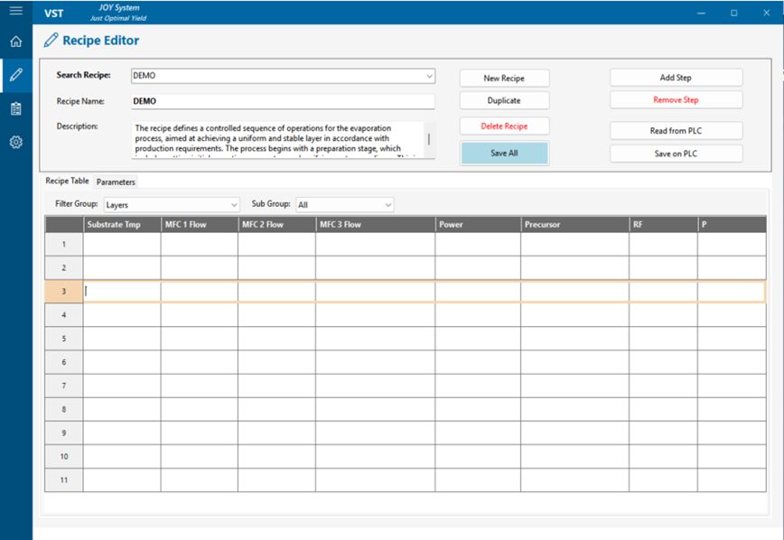Click the Description box scrollbar
784x540 pixels.
(x=429, y=140)
